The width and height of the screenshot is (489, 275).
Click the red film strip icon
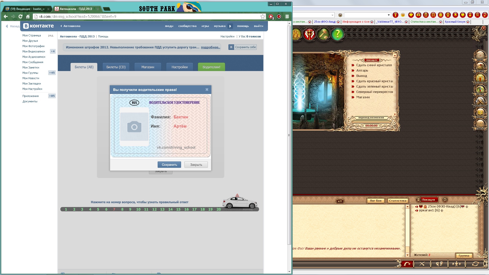433,15
